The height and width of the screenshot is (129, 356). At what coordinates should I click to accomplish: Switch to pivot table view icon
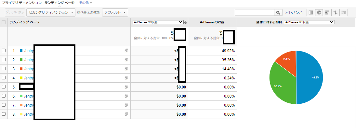coord(344,12)
